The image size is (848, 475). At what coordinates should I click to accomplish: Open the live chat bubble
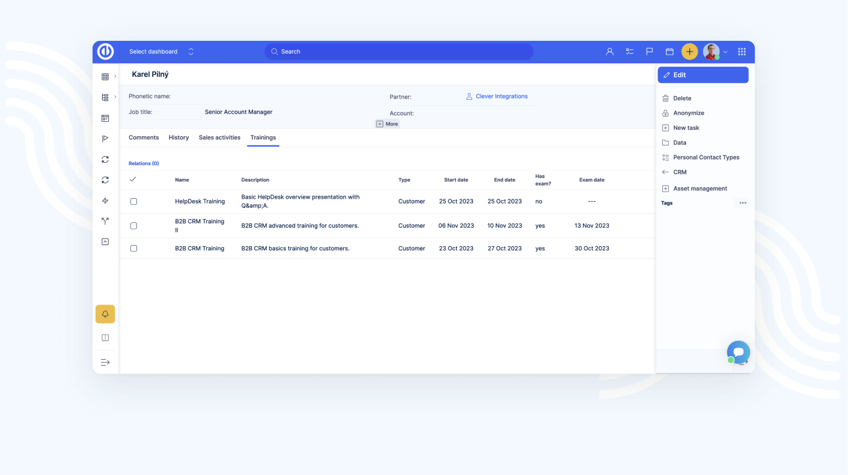(738, 352)
